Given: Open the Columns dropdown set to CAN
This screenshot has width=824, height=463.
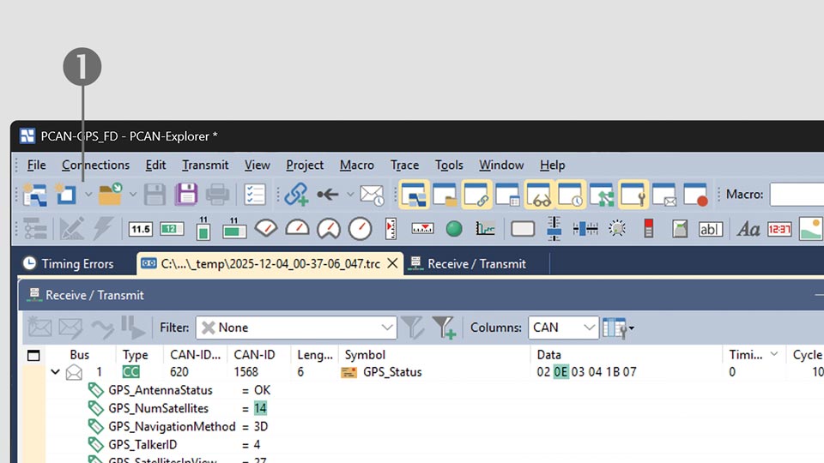Looking at the screenshot, I should (563, 328).
